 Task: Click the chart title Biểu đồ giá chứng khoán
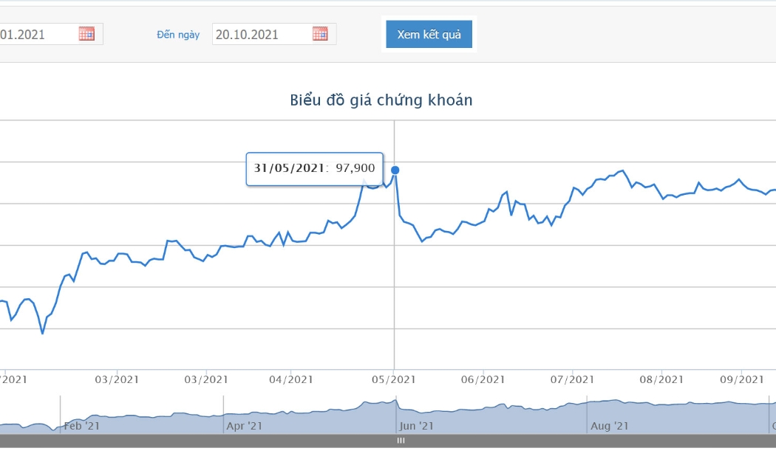[x=381, y=100]
